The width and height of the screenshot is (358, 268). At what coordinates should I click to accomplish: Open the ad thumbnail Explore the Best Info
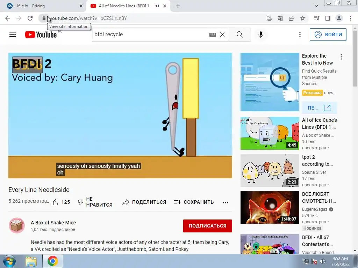(x=270, y=82)
